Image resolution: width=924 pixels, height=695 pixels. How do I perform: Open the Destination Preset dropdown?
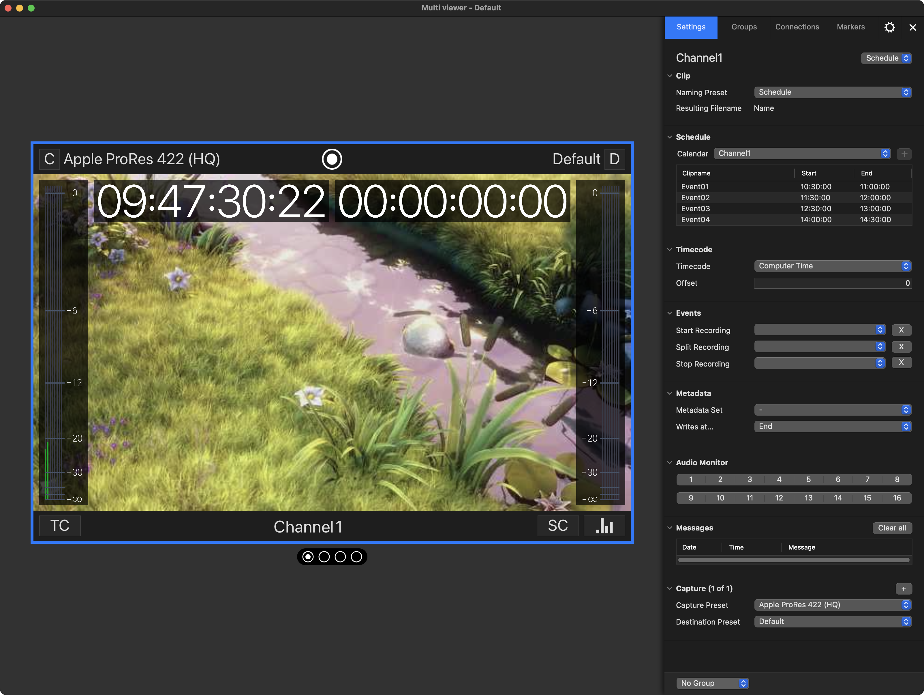[x=833, y=621]
